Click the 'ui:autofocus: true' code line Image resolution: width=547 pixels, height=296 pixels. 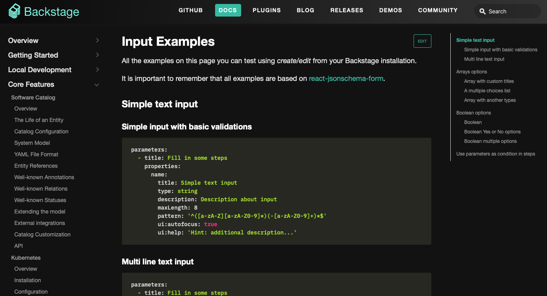[x=187, y=224]
